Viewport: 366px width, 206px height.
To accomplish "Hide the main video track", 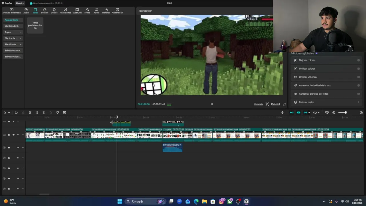I will click(13, 135).
